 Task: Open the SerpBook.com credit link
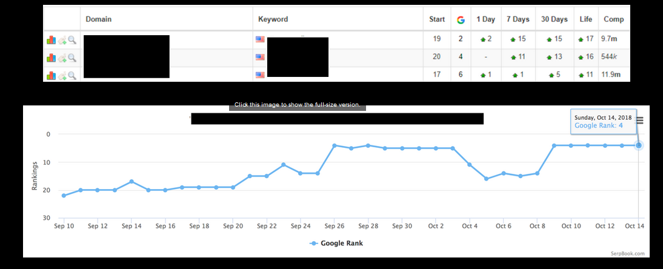627,253
